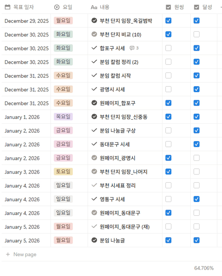Viewport: 222px width, 276px height.
Task: Open the page 부천 시세표 정리
Action: pyautogui.click(x=118, y=185)
